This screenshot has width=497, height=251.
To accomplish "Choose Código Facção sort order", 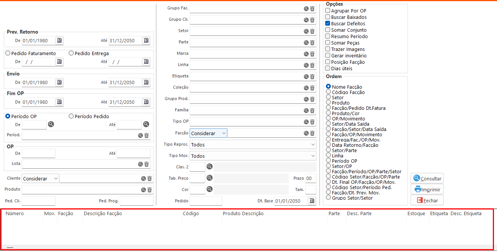I will (328, 92).
